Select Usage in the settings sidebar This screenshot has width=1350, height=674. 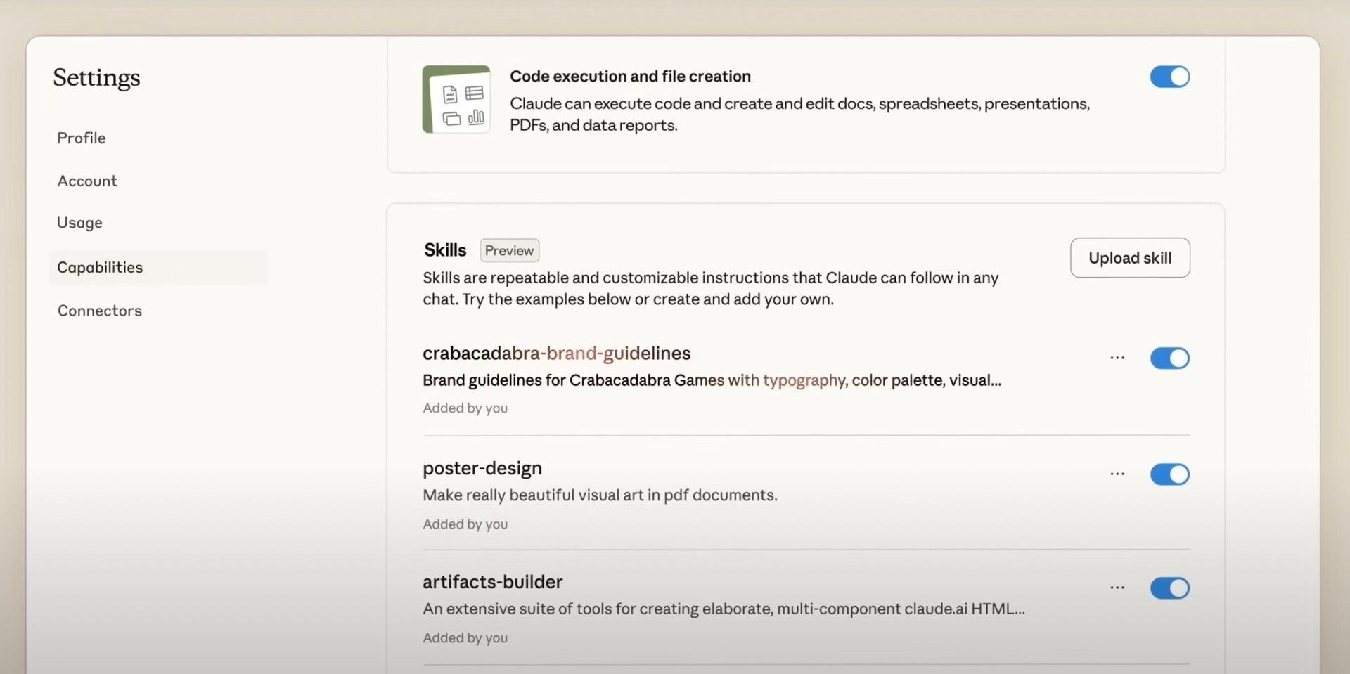point(79,223)
